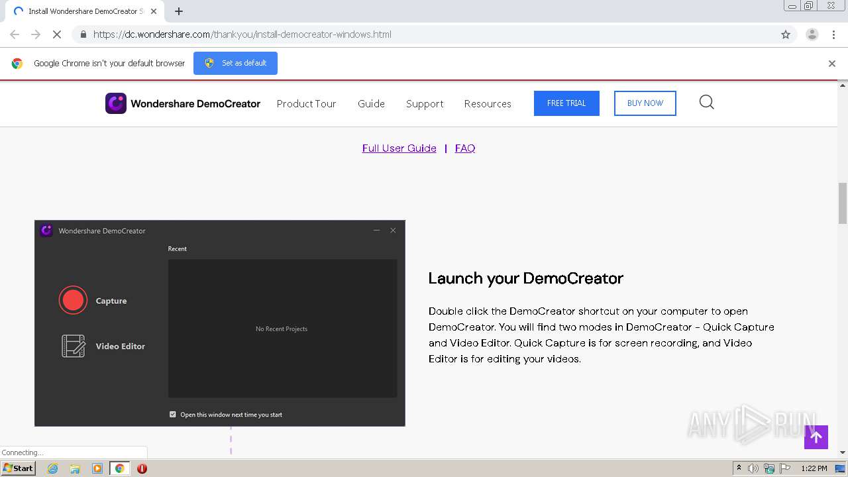Open the website search magnifier icon

pyautogui.click(x=706, y=102)
